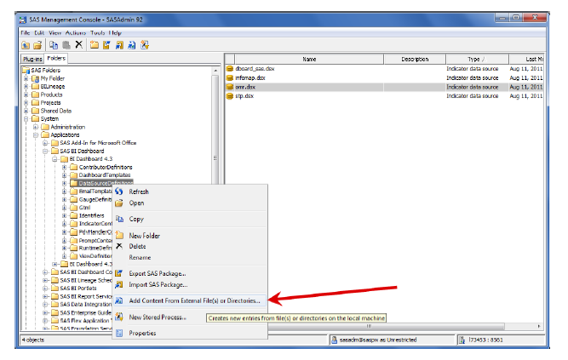The height and width of the screenshot is (360, 568).
Task: Open the Tools menu
Action: 97,32
